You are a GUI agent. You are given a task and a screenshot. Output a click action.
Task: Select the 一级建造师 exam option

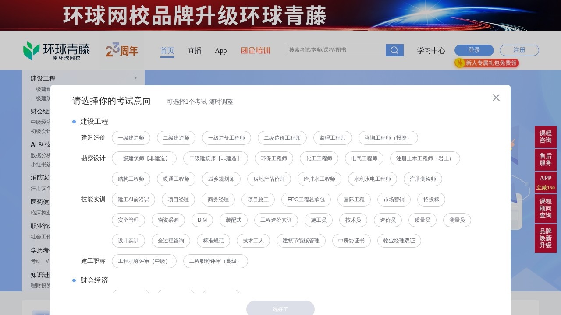[131, 138]
